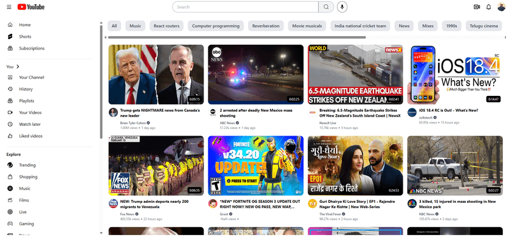Viewport: 506px width, 240px height.
Task: Click The Viral Fever channel avatar
Action: (x=312, y=203)
